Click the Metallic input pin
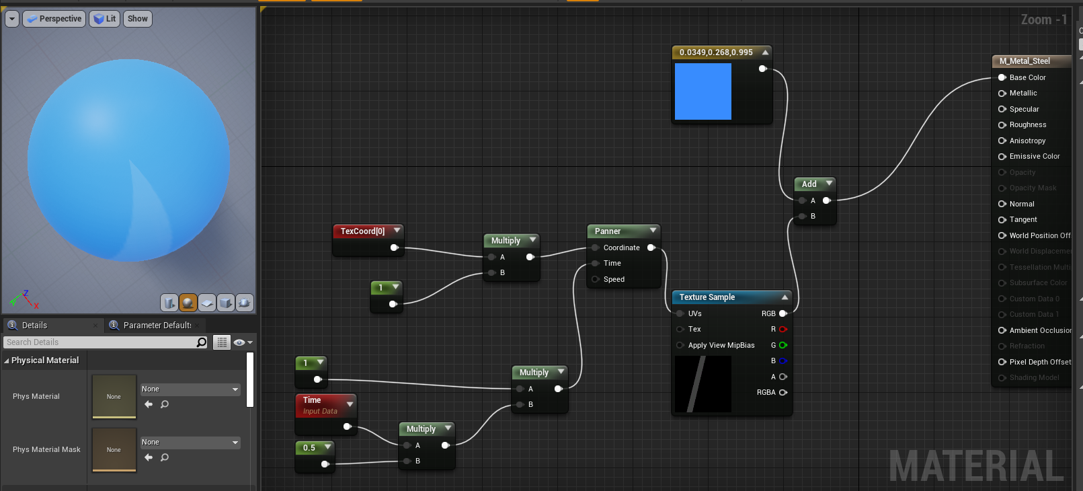 (x=1002, y=93)
